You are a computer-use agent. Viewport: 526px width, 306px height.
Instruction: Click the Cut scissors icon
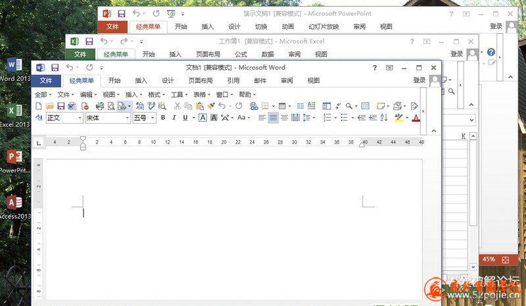click(177, 106)
